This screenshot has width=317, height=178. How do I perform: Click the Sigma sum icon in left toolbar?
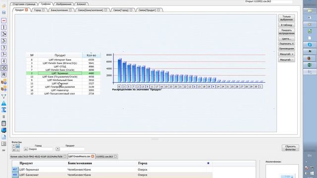pos(3,110)
